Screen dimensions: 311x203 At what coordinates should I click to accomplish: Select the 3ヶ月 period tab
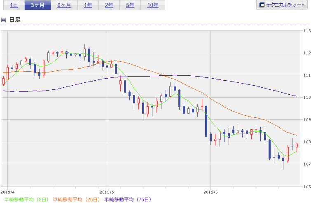pyautogui.click(x=37, y=5)
